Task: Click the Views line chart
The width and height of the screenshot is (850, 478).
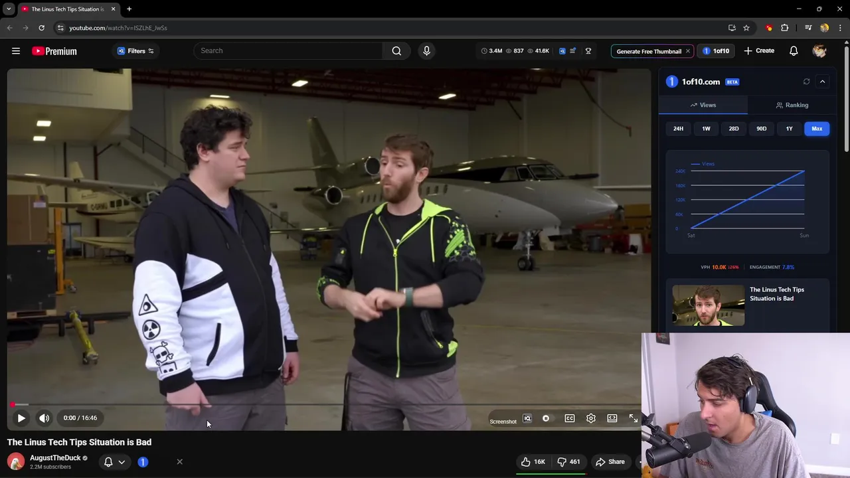Action: point(748,200)
